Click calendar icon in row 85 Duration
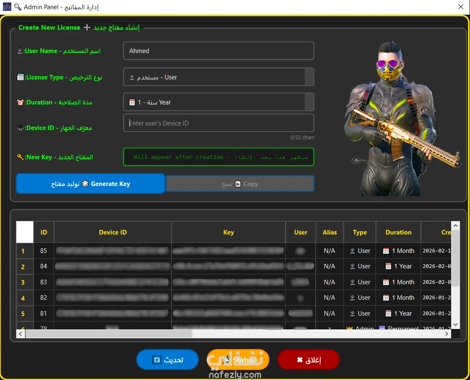The image size is (470, 380). click(386, 251)
